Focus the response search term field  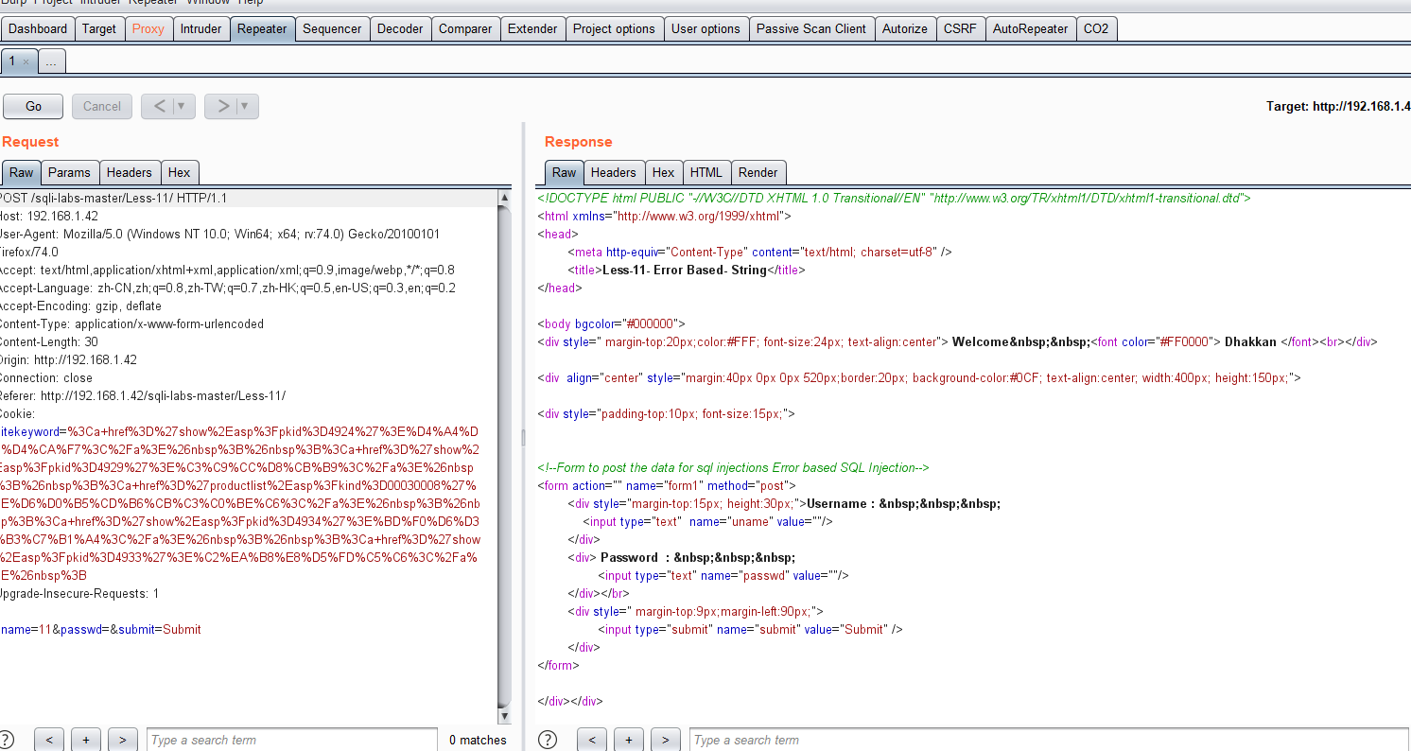click(1049, 740)
